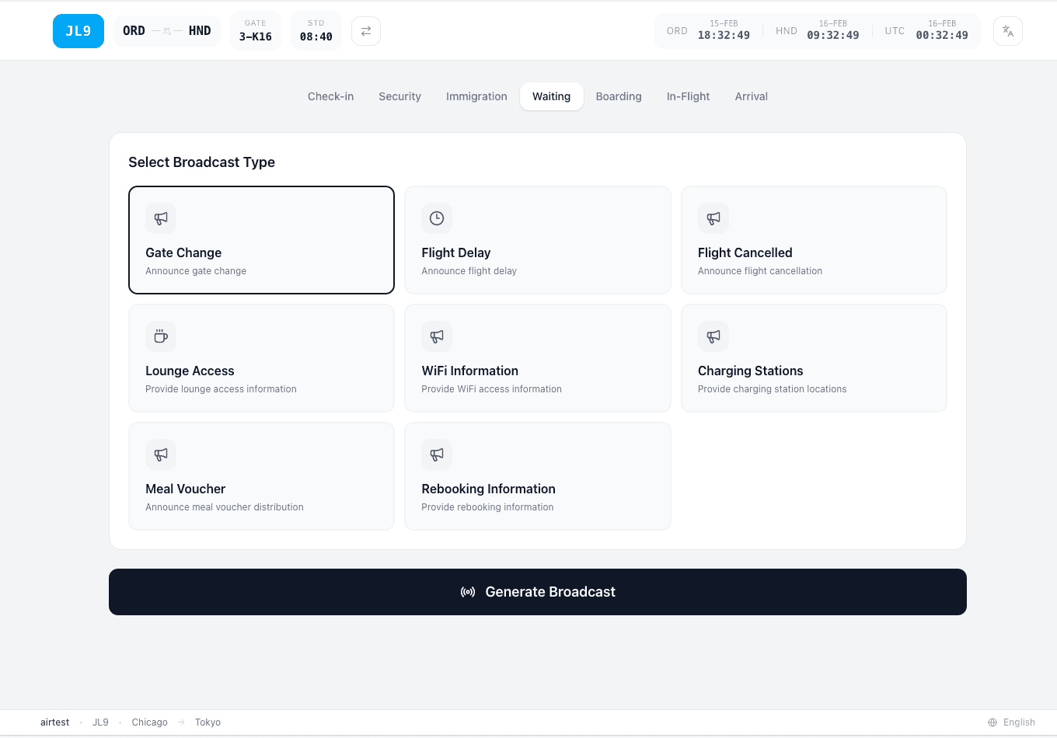Select the Meal Voucher broadcast type
The height and width of the screenshot is (738, 1057).
coord(261,475)
